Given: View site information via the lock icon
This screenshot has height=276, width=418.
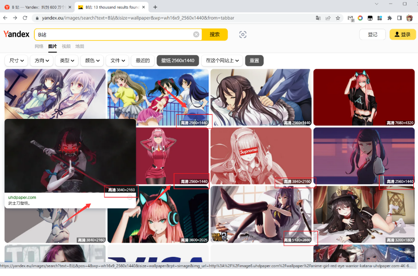Looking at the screenshot, I should (37, 18).
